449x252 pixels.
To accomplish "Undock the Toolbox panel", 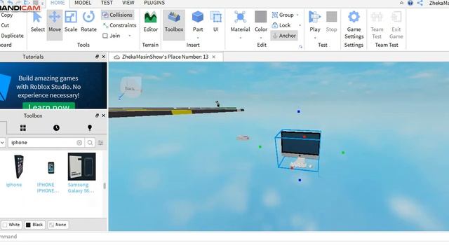I will coord(97,115).
